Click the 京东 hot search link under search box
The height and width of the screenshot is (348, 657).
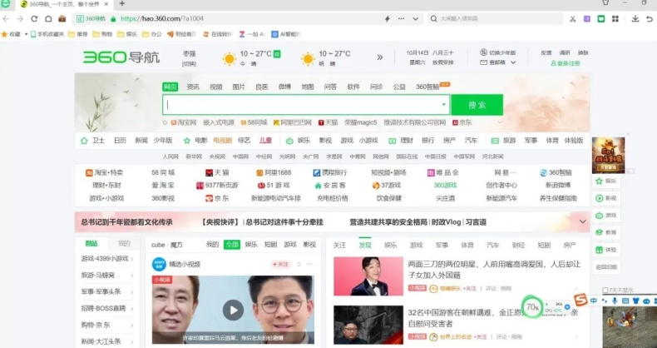[462, 122]
